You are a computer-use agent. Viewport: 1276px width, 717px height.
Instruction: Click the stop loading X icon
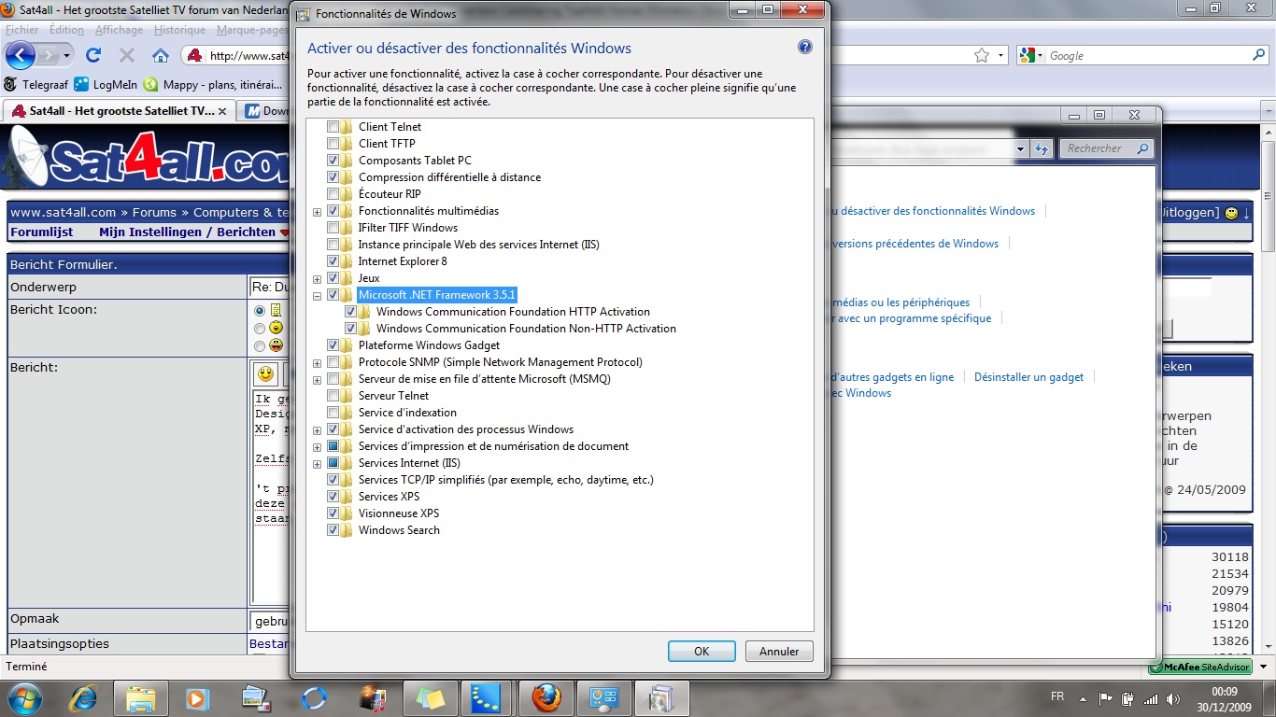[x=127, y=55]
